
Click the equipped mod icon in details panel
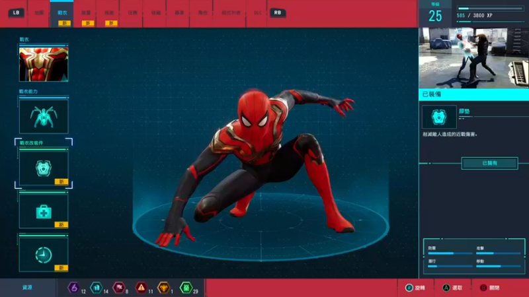439,117
